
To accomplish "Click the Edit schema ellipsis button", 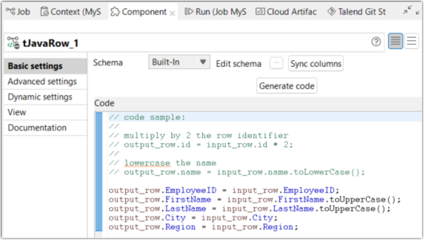I will [x=276, y=63].
